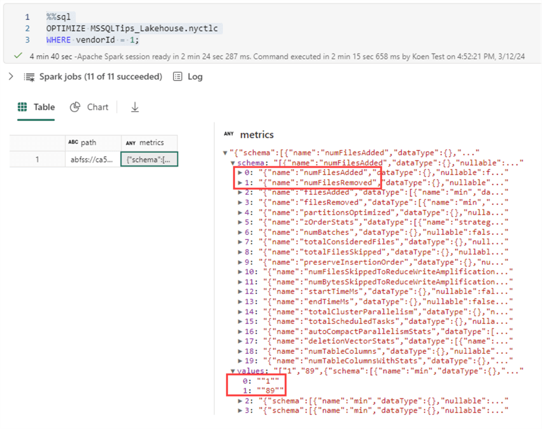Select the {"schema":[... metrics cell
Viewport: 542px width, 429px height.
click(x=149, y=160)
